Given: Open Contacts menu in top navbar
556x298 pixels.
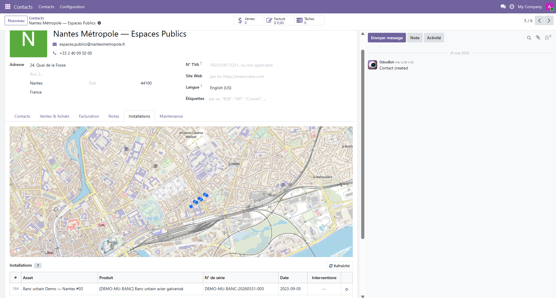Looking at the screenshot, I should pos(46,7).
